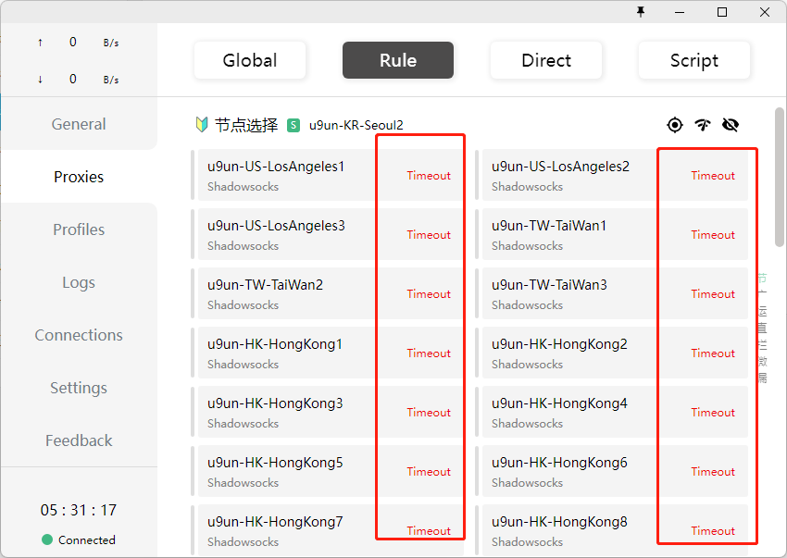The width and height of the screenshot is (787, 558).
Task: Pin the window with the pushpin icon
Action: (x=641, y=11)
